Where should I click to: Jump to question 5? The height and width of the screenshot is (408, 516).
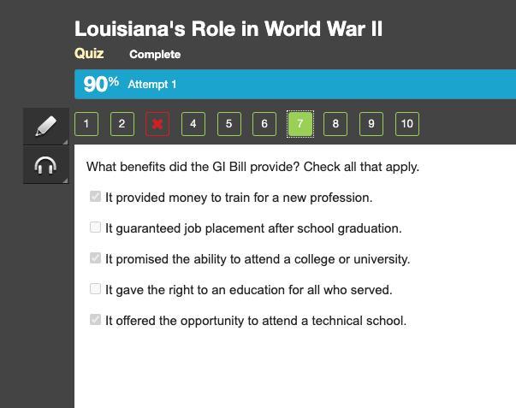pyautogui.click(x=228, y=124)
